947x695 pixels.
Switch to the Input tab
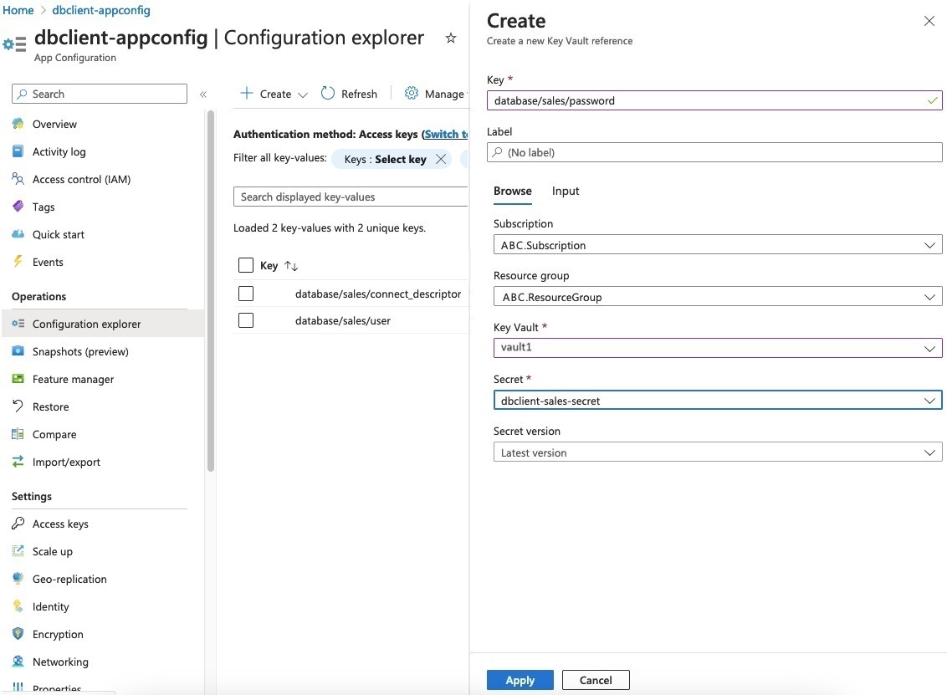(x=566, y=191)
